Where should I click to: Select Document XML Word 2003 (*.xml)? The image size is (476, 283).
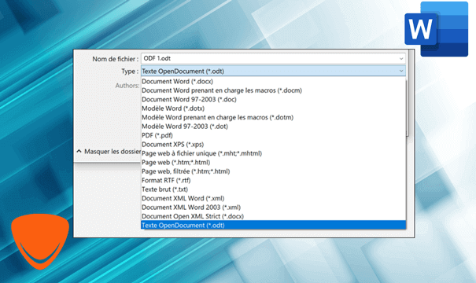click(x=273, y=208)
